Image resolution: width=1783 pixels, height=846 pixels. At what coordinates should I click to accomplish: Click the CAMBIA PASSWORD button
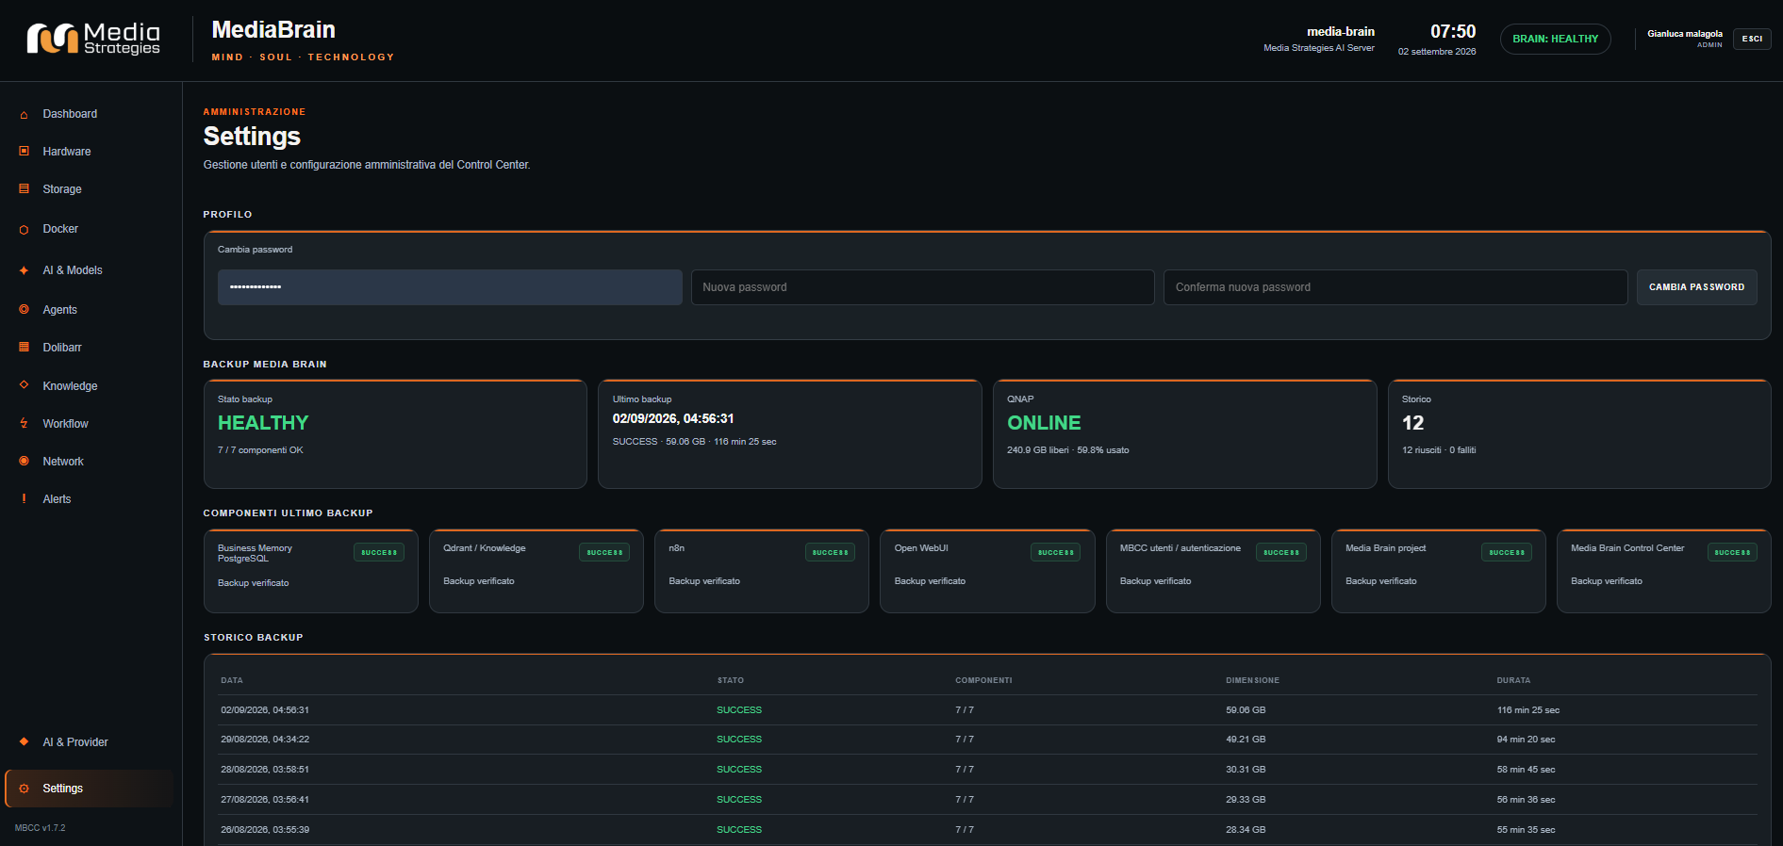click(1696, 287)
